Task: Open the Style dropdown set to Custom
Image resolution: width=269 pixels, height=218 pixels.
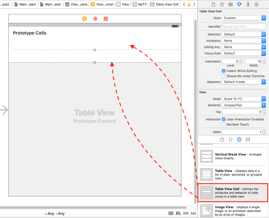Action: coord(244,18)
